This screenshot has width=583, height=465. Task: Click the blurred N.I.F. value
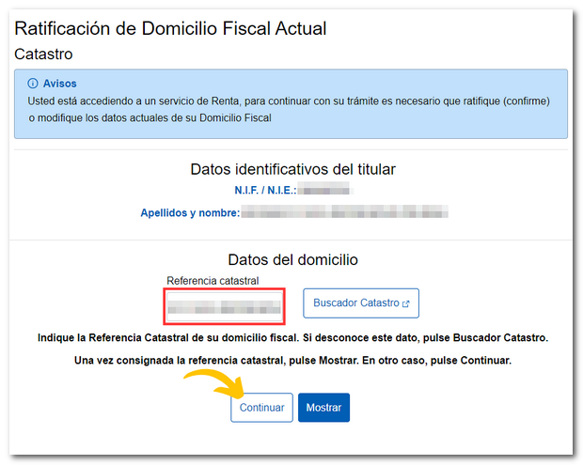[324, 191]
